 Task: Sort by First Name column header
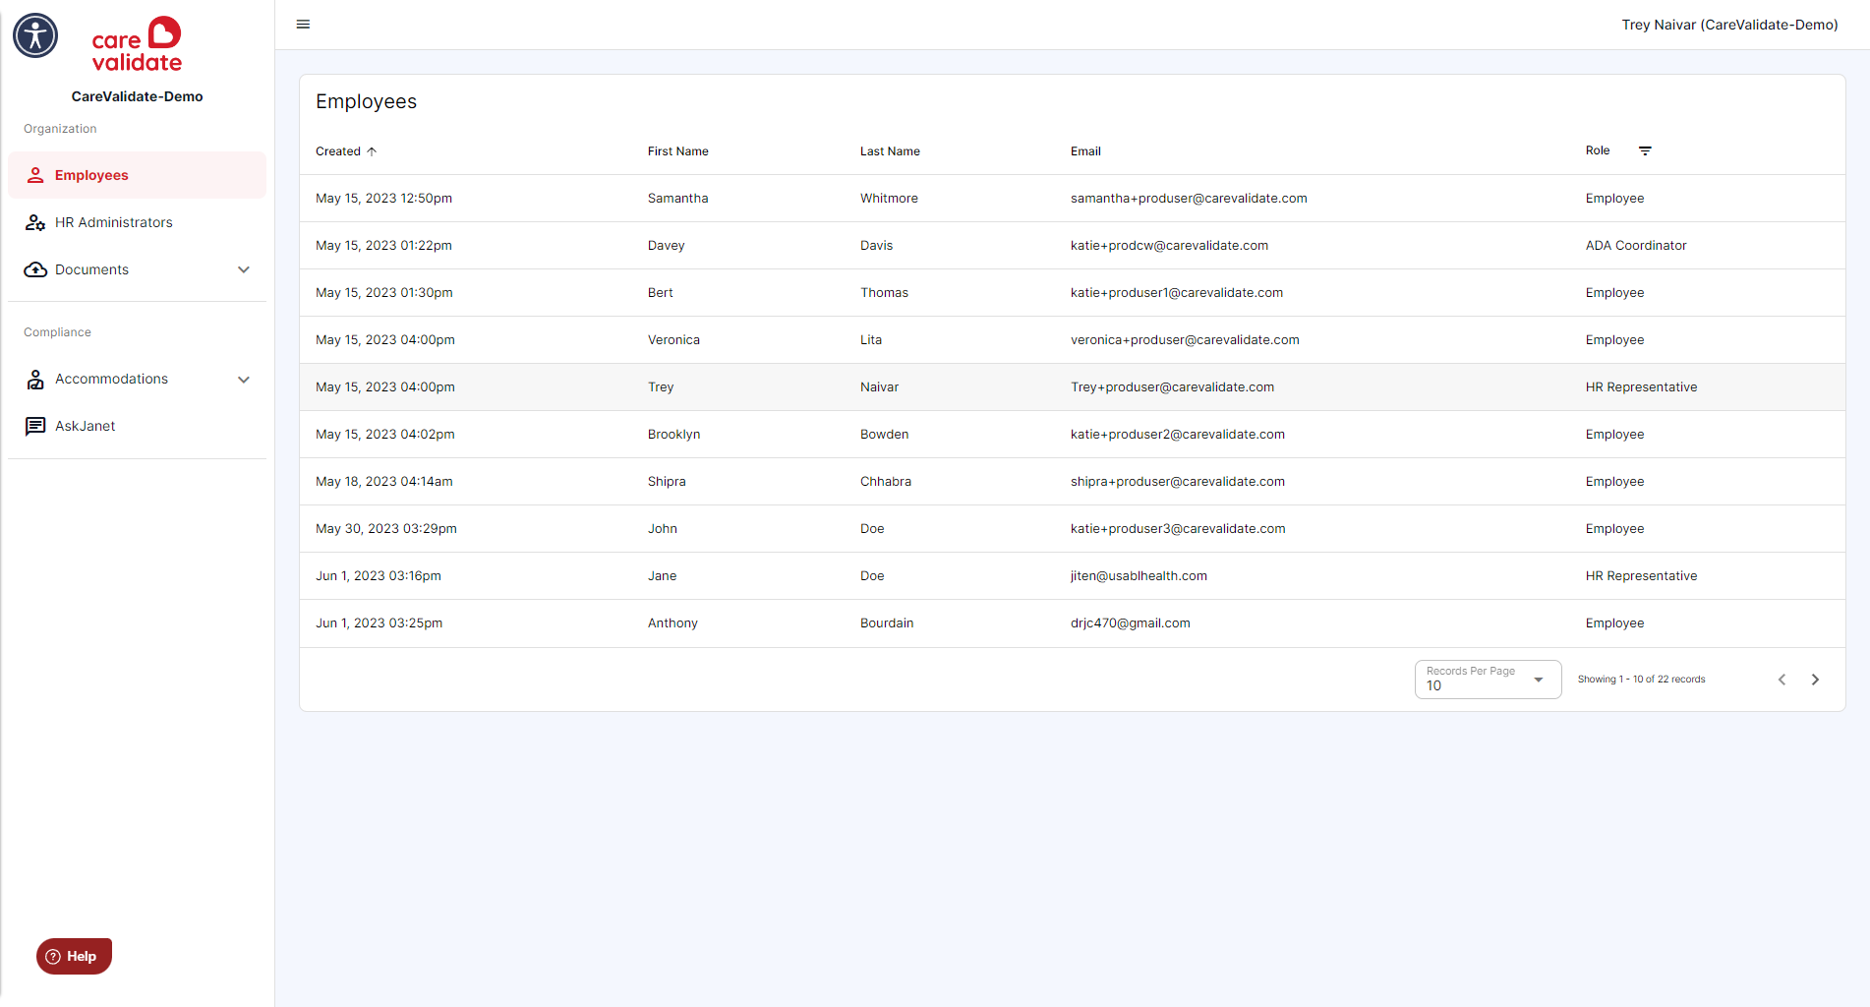pos(677,151)
